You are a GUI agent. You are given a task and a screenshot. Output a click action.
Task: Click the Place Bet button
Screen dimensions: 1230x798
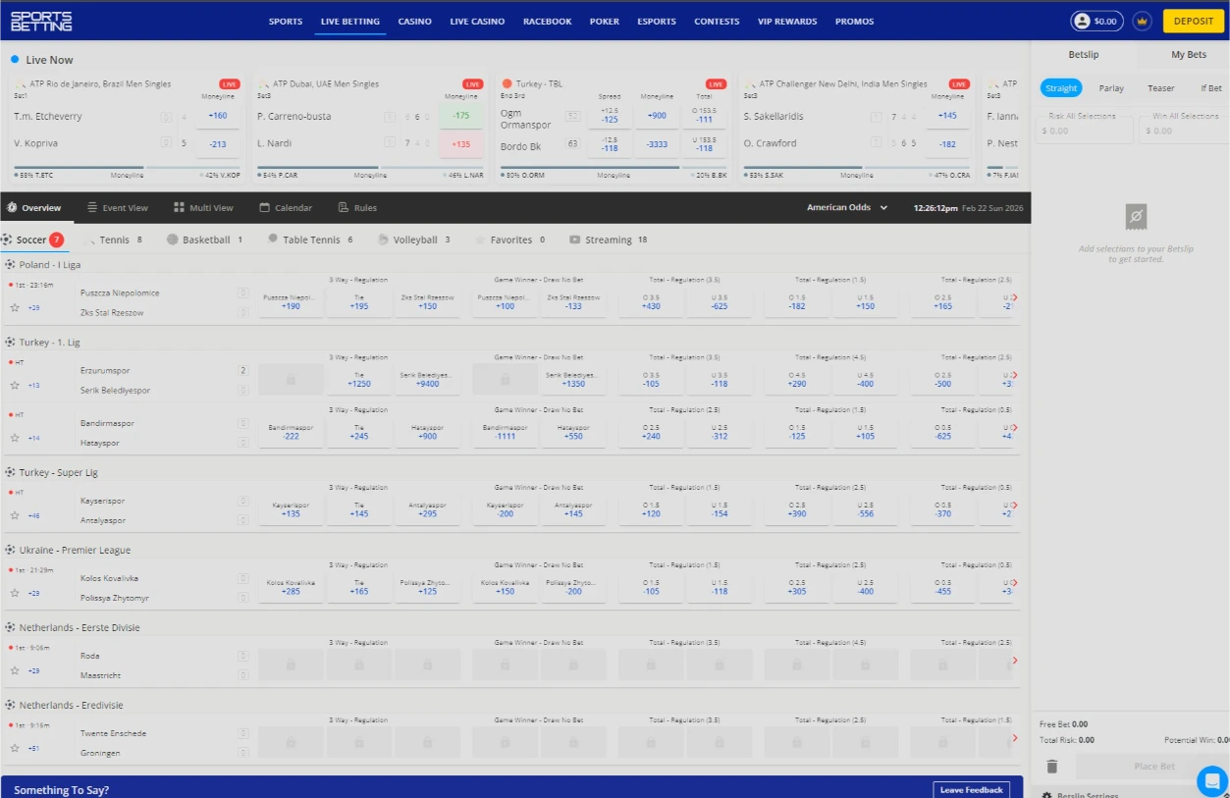click(1153, 767)
